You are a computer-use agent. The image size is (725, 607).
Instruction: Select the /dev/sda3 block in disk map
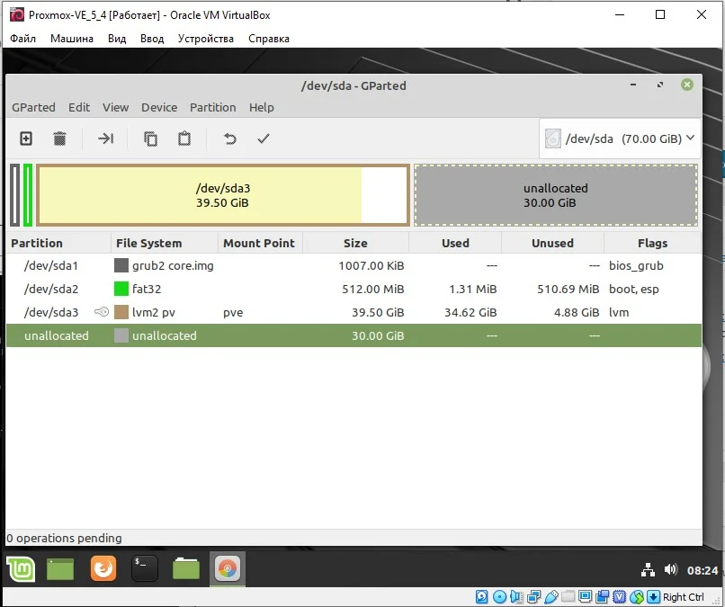click(223, 195)
